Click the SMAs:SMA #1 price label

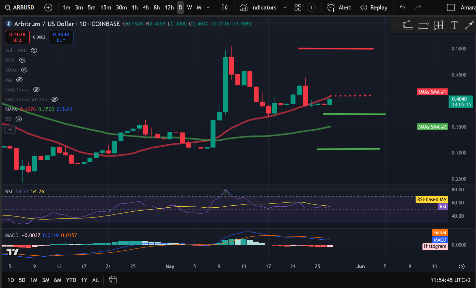432,92
